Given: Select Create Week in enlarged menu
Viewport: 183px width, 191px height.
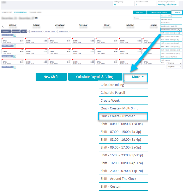Looking at the screenshot, I should coord(123,101).
